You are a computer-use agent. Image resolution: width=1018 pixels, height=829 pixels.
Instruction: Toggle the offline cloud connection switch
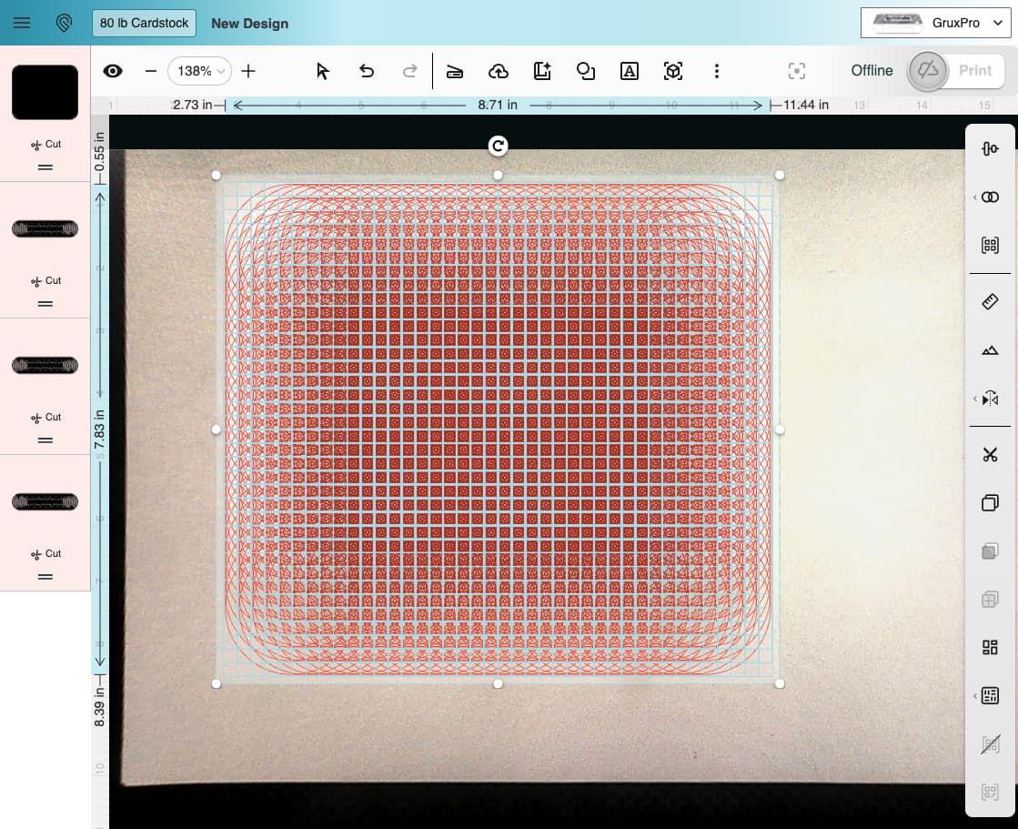pyautogui.click(x=928, y=71)
